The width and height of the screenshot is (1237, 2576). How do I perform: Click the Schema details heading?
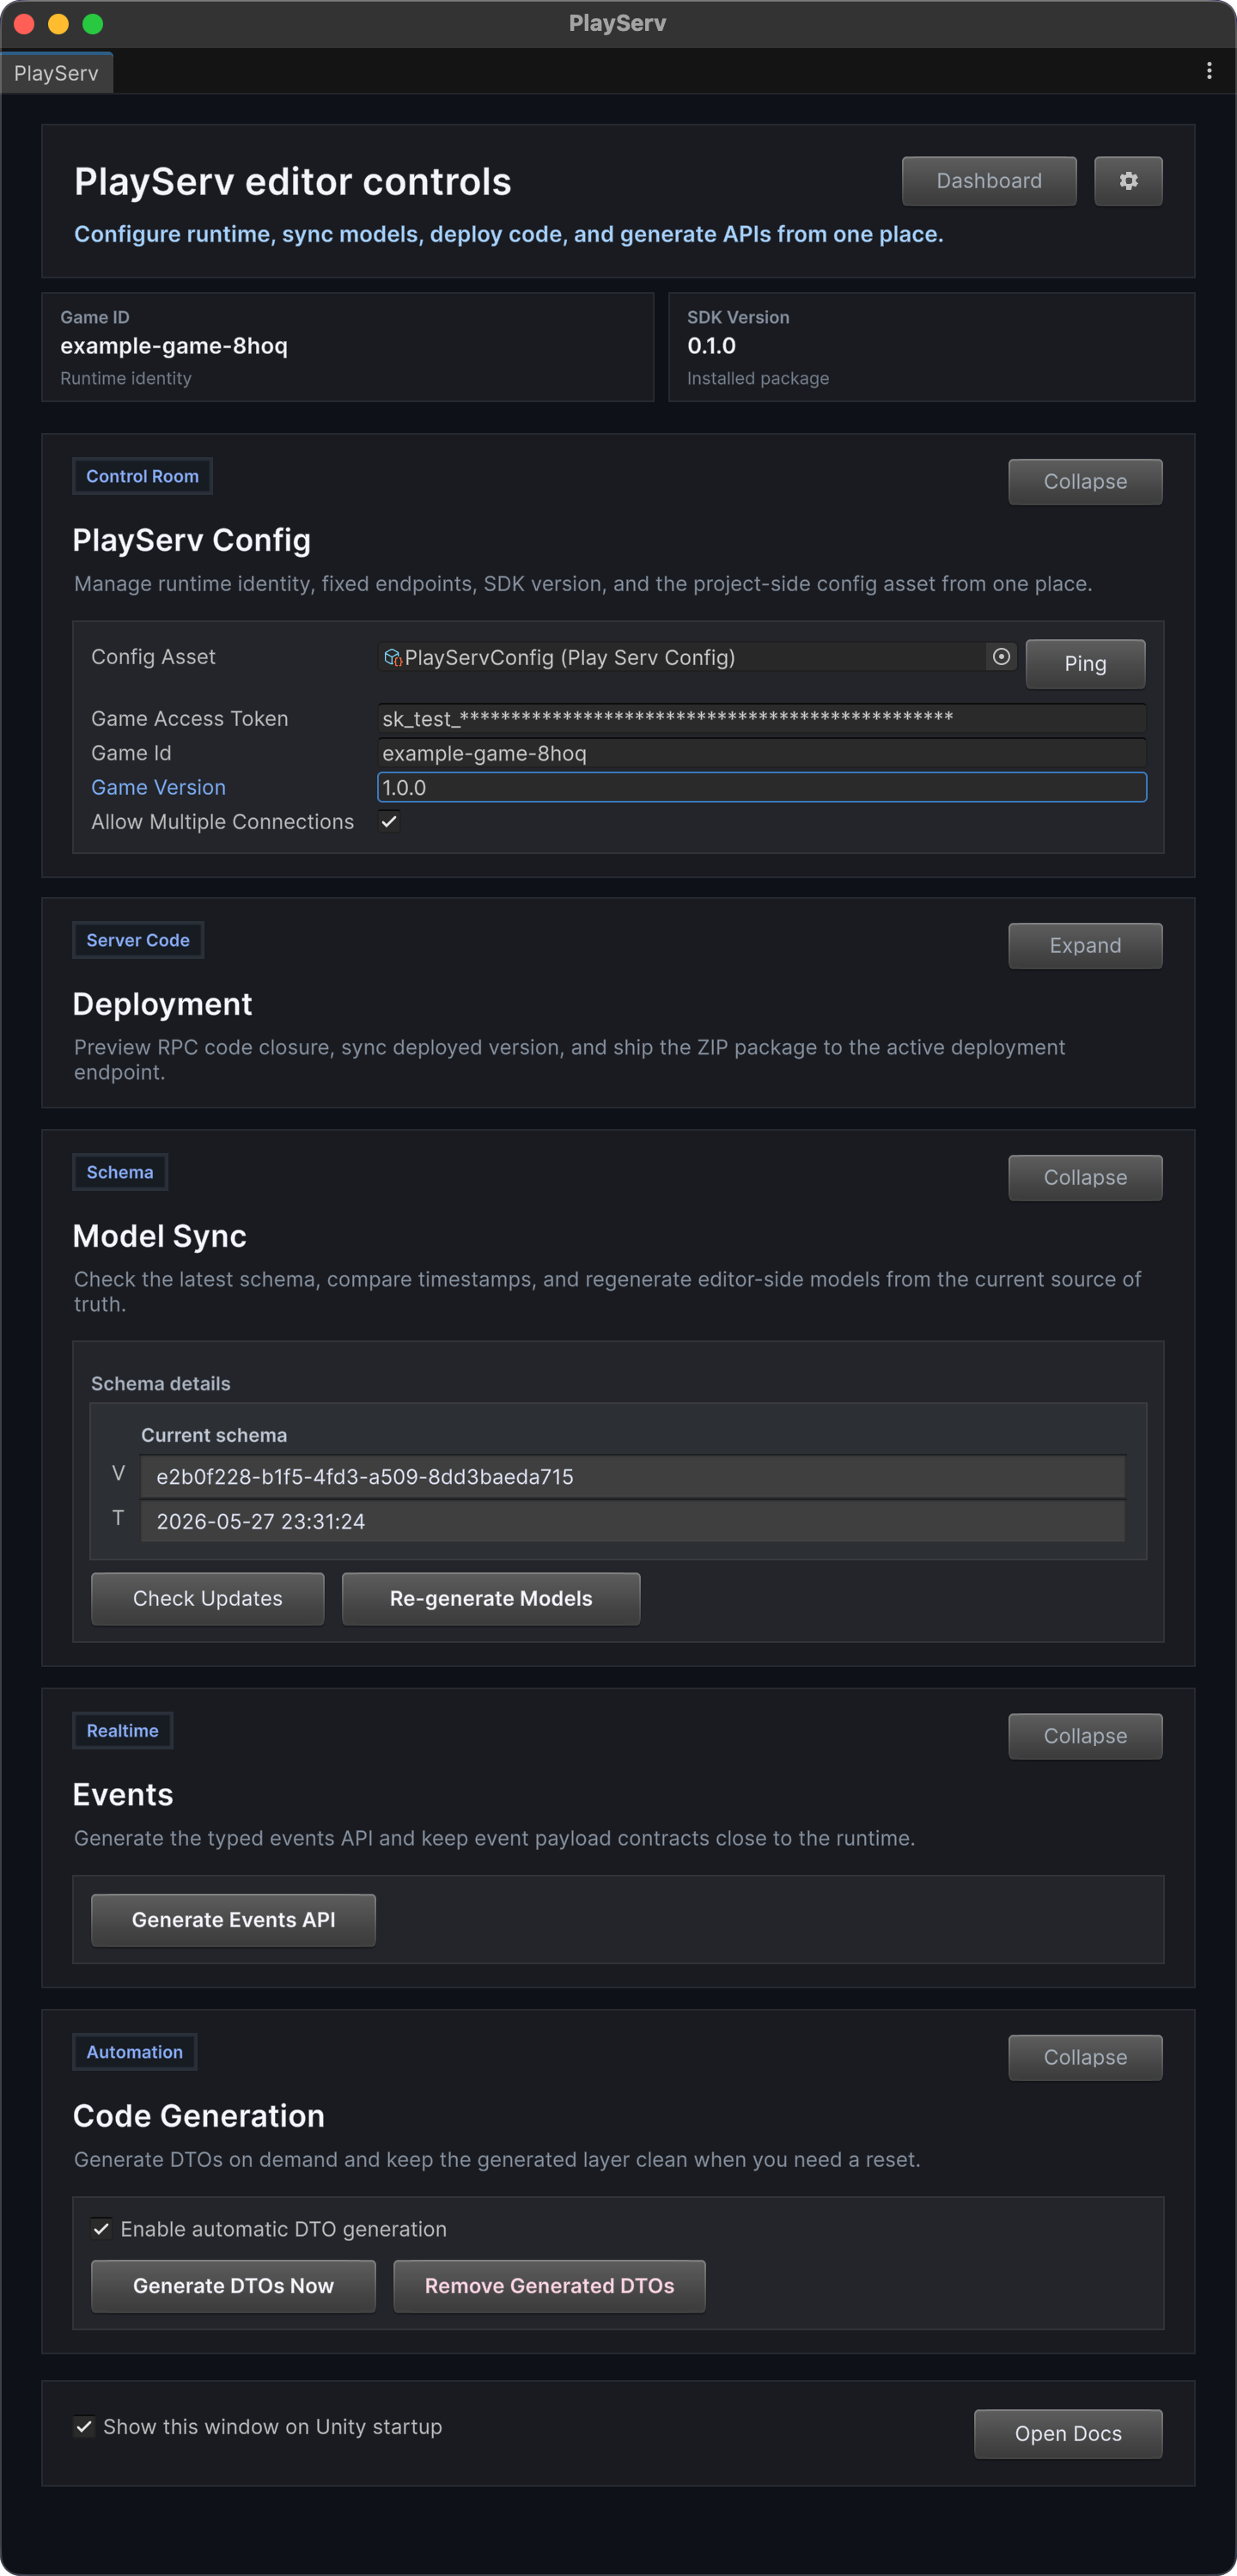161,1384
